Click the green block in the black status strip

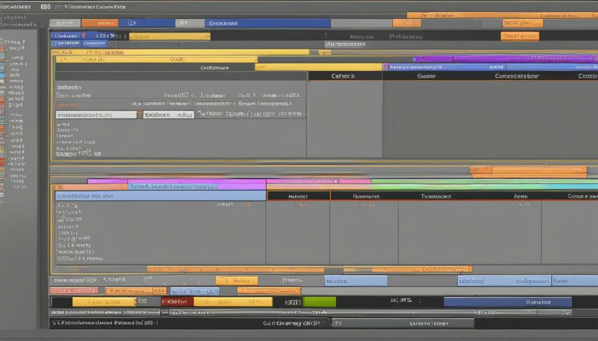[319, 302]
